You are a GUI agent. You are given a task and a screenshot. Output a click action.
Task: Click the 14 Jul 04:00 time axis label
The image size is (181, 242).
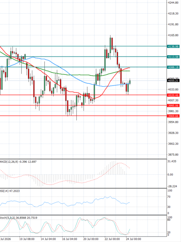48,239
